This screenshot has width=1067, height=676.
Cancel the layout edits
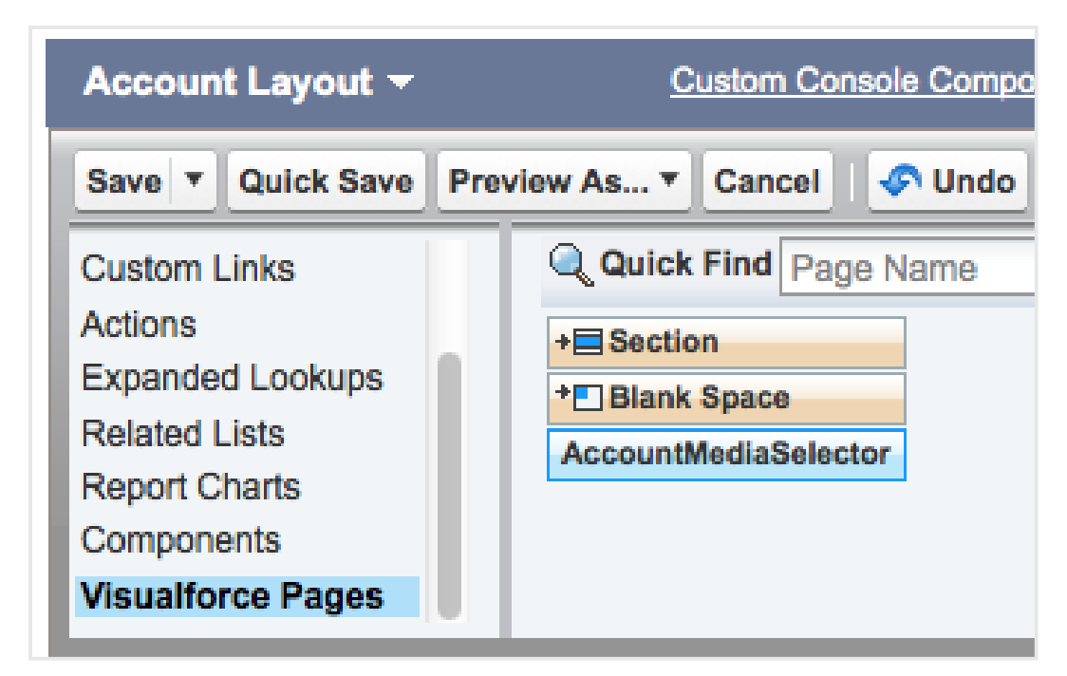tap(766, 181)
